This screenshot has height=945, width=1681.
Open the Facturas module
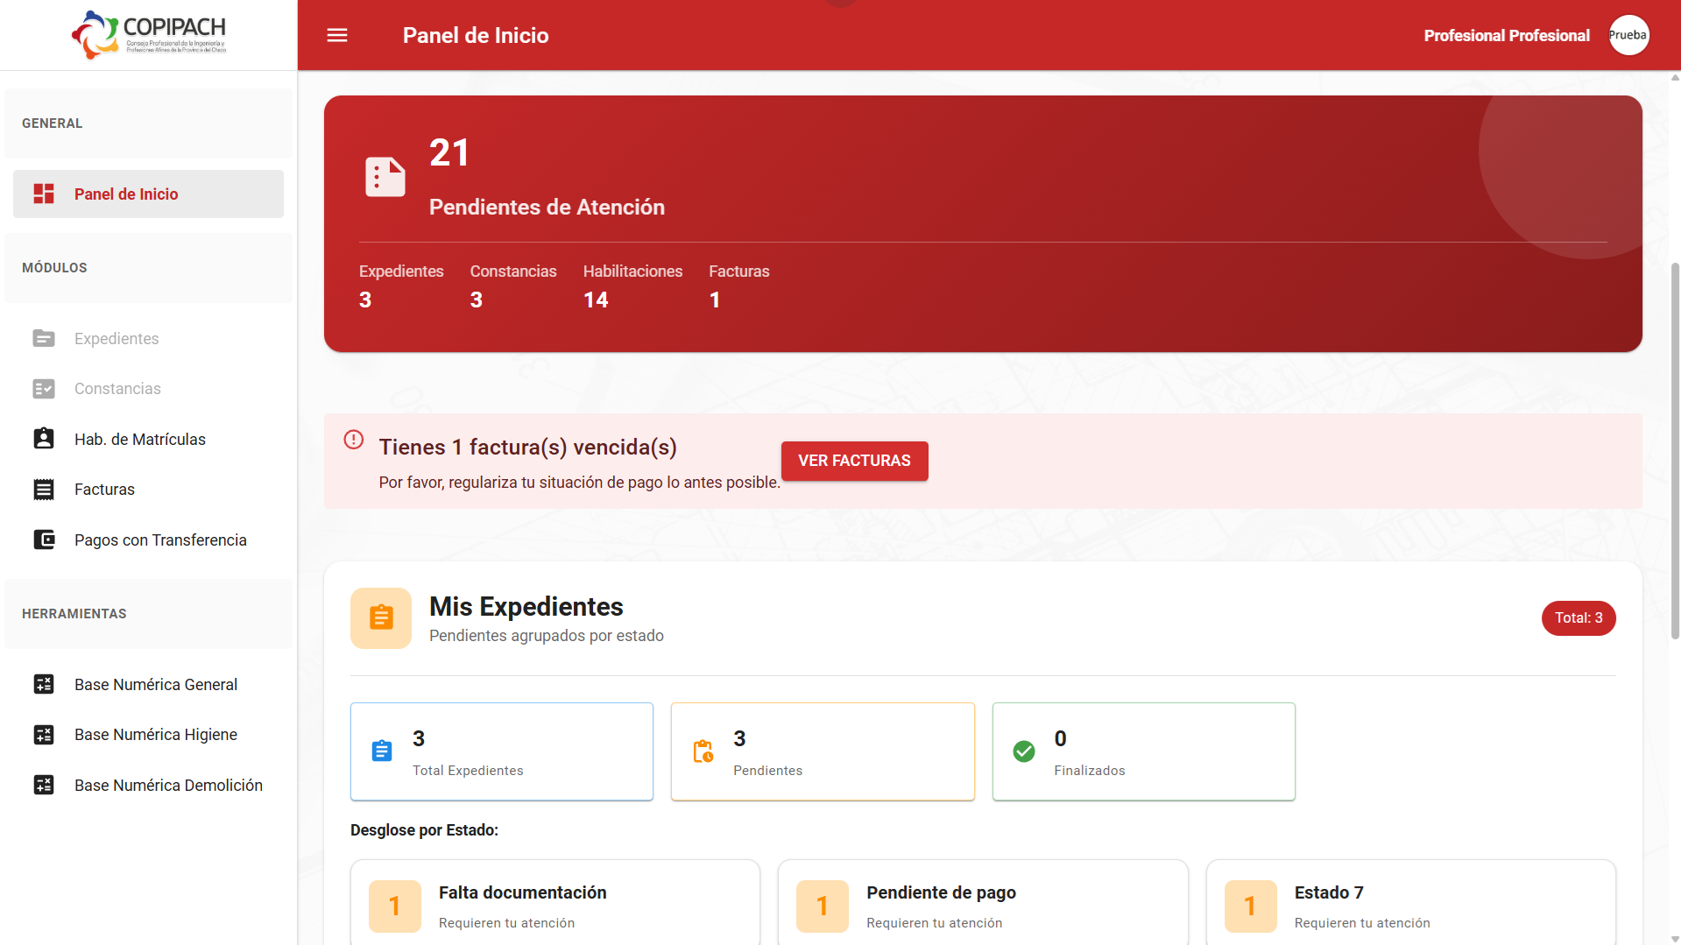click(x=148, y=490)
